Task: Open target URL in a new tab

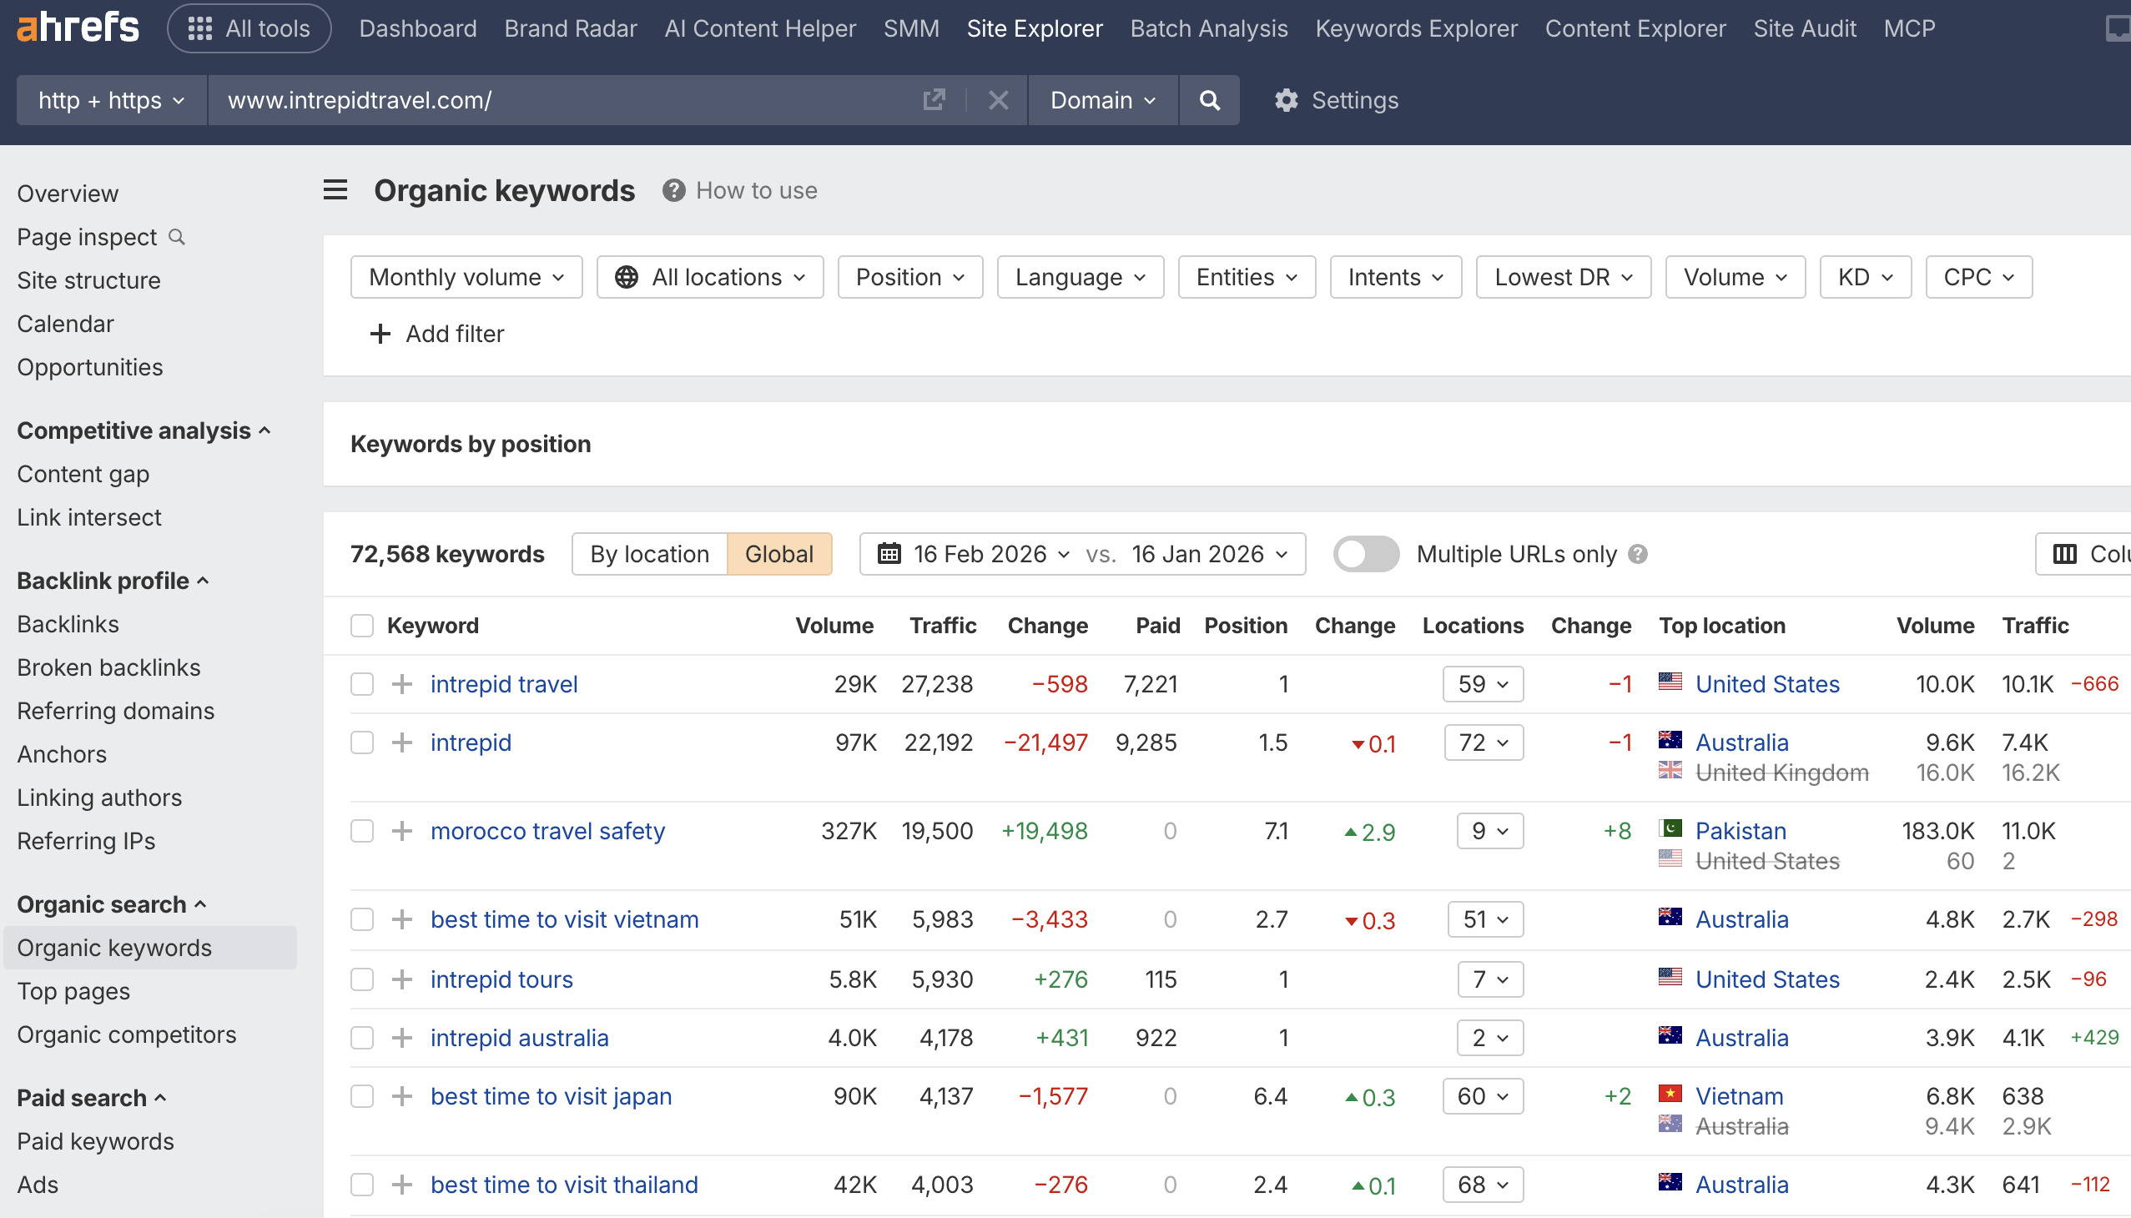Action: pyautogui.click(x=934, y=99)
